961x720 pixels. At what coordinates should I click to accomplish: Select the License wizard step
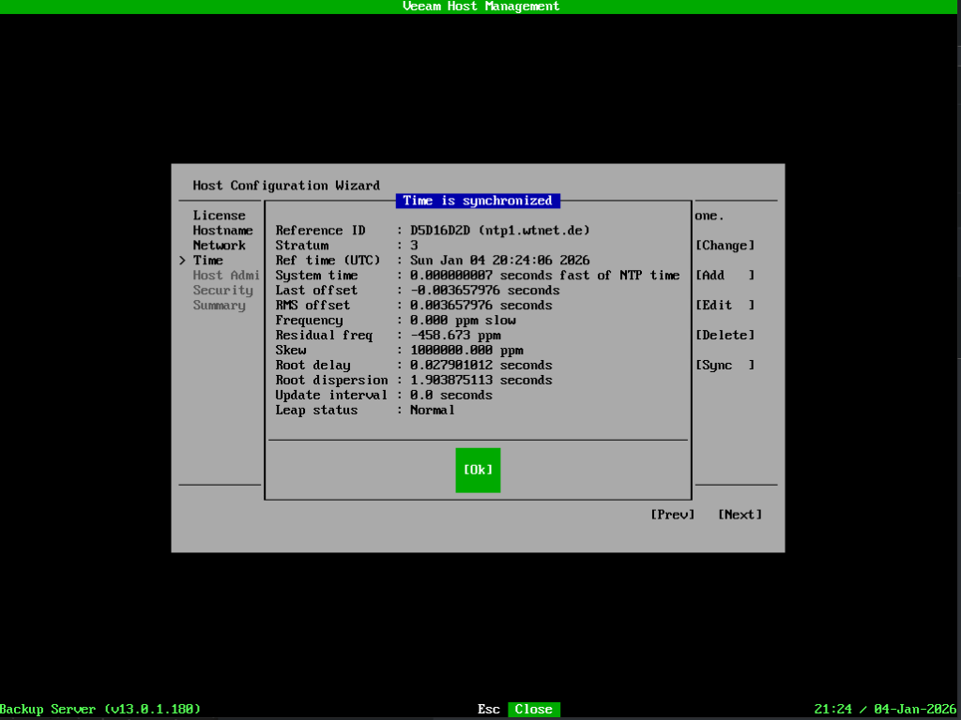tap(219, 216)
